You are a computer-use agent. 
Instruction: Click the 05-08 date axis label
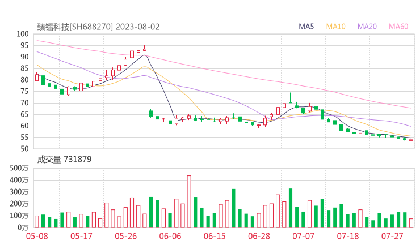coord(37,236)
